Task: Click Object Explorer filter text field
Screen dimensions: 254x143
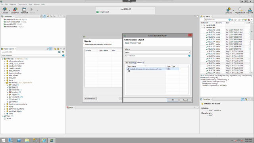Action: 32,56
